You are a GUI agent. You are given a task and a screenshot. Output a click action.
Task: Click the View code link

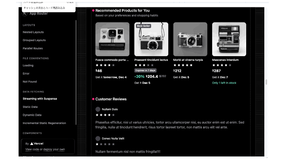pyautogui.click(x=32, y=149)
